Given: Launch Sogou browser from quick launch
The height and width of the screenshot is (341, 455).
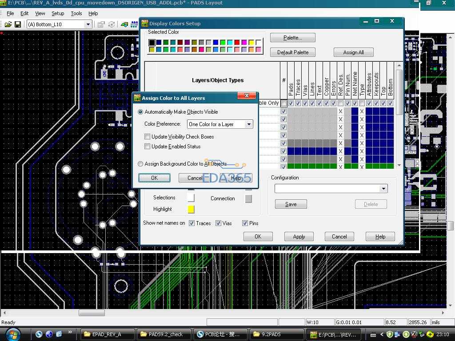Looking at the screenshot, I should 39,334.
